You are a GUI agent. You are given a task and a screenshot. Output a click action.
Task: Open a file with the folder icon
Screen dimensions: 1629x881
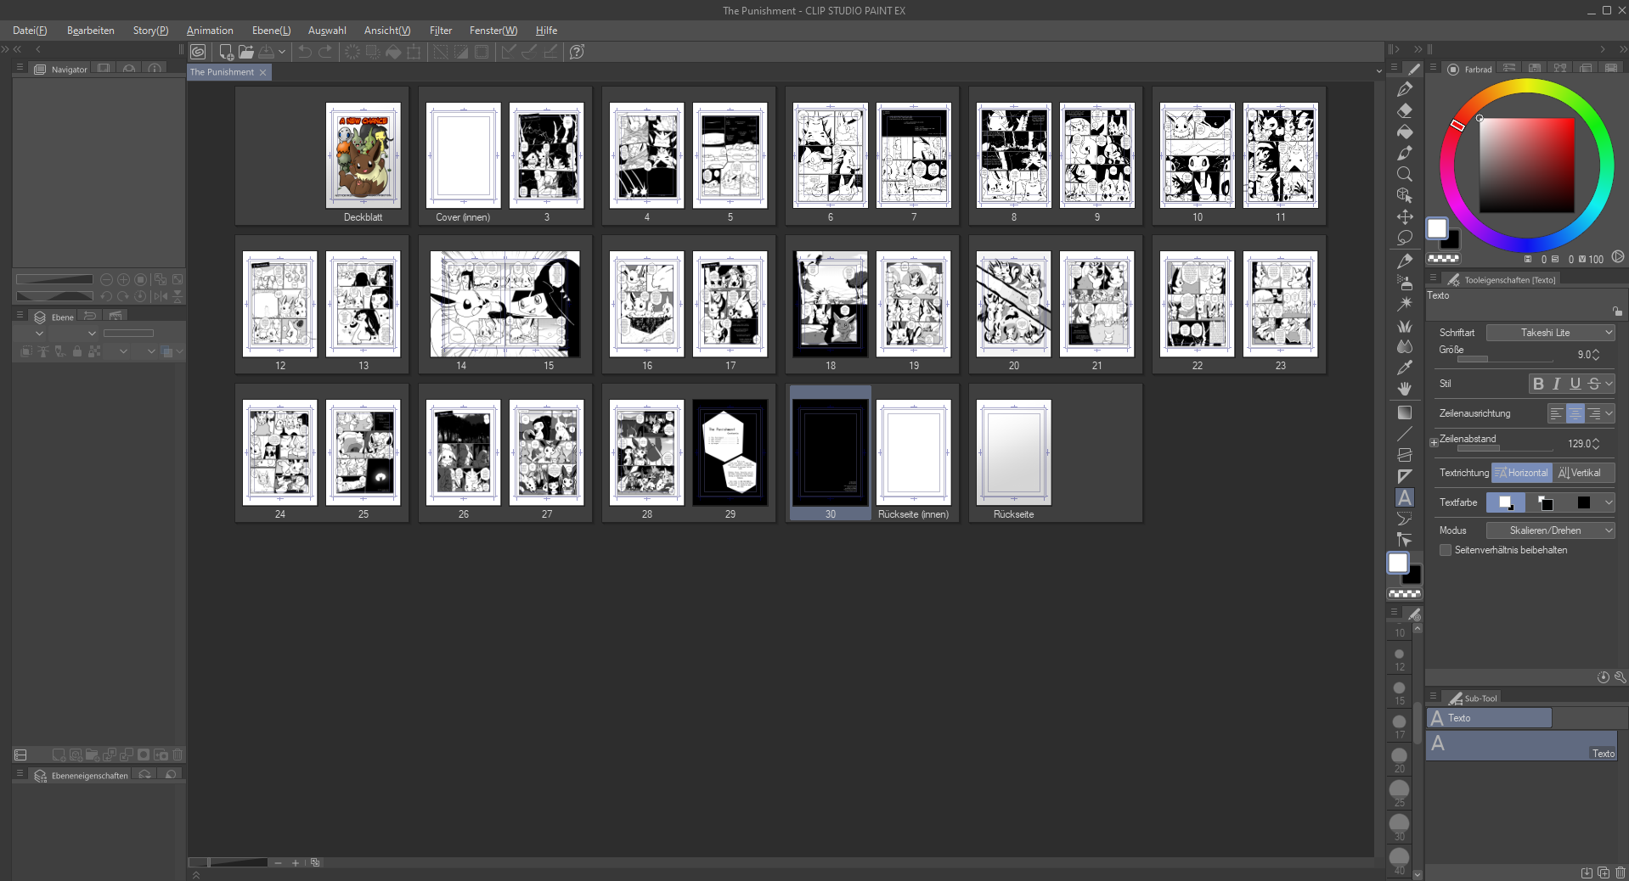click(246, 52)
